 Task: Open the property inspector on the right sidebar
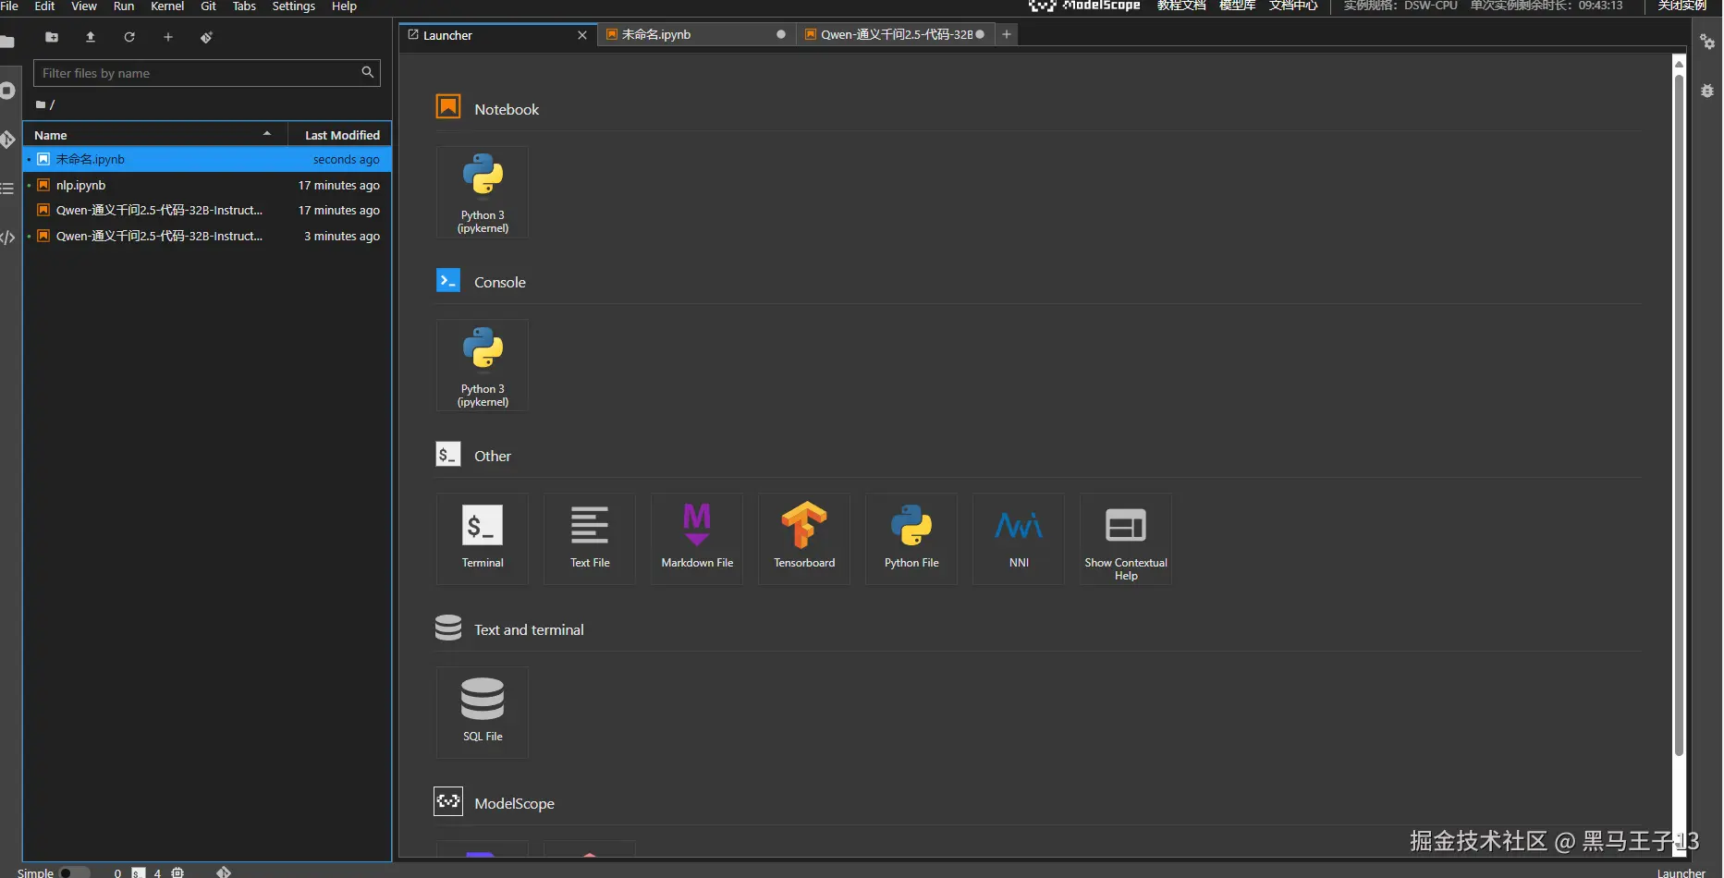pyautogui.click(x=1707, y=42)
